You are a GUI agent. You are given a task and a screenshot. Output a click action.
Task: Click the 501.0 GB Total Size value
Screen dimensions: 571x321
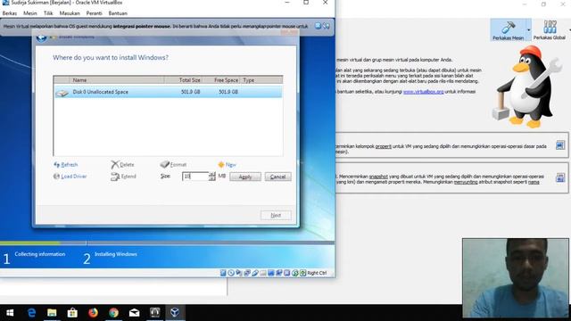(x=190, y=92)
